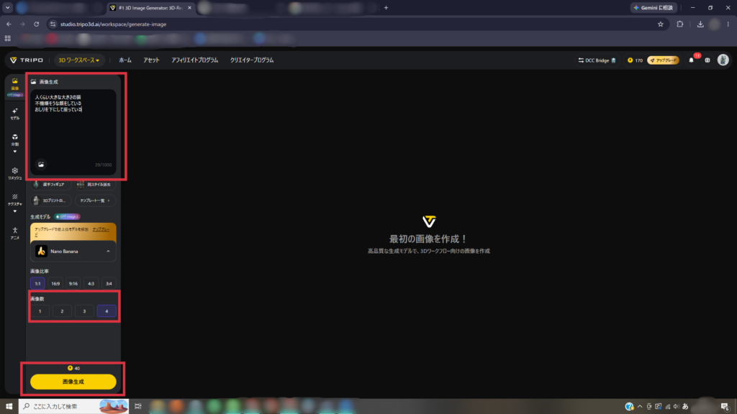Select the 3:4 aspect ratio
Viewport: 737px width, 414px height.
pos(109,283)
